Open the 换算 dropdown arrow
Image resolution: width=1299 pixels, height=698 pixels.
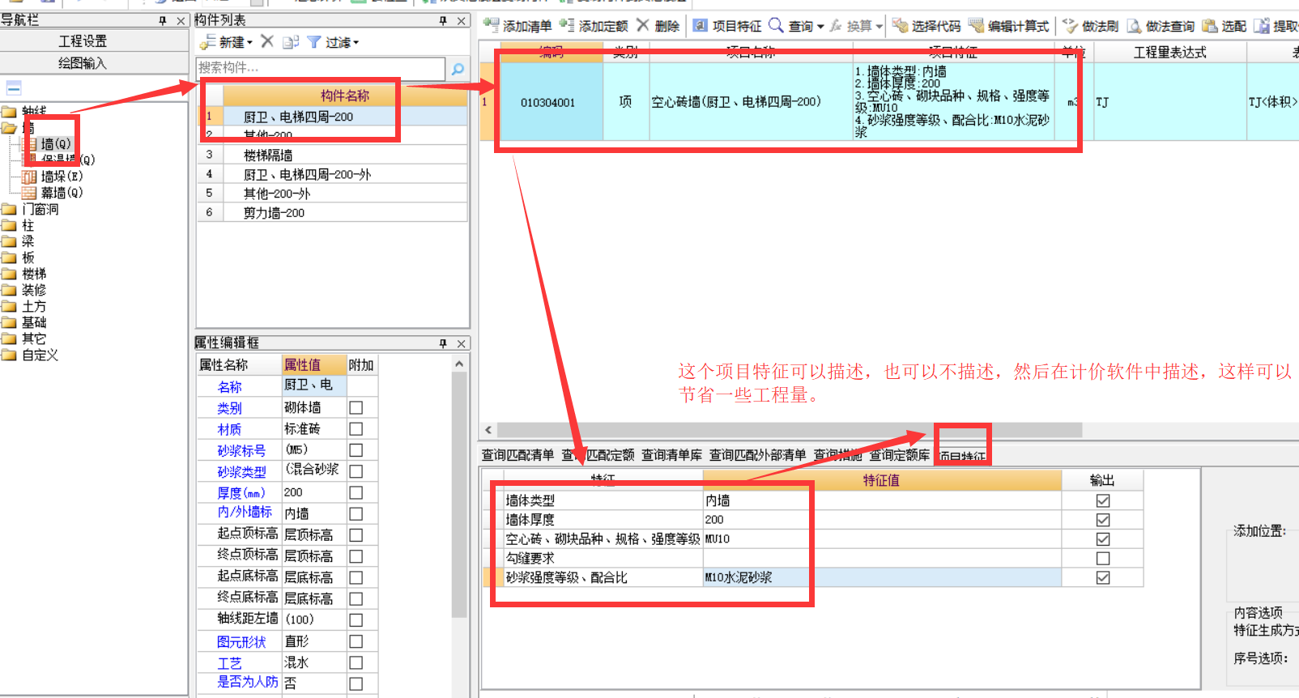coord(879,27)
